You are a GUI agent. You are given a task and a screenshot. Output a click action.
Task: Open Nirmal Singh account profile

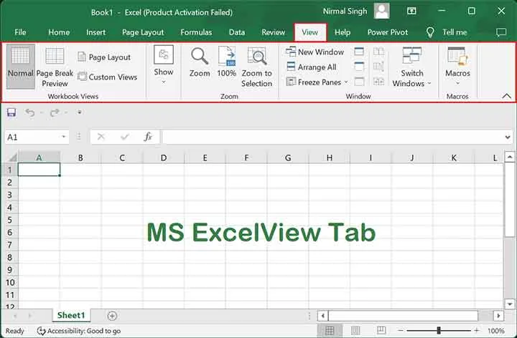pyautogui.click(x=356, y=11)
